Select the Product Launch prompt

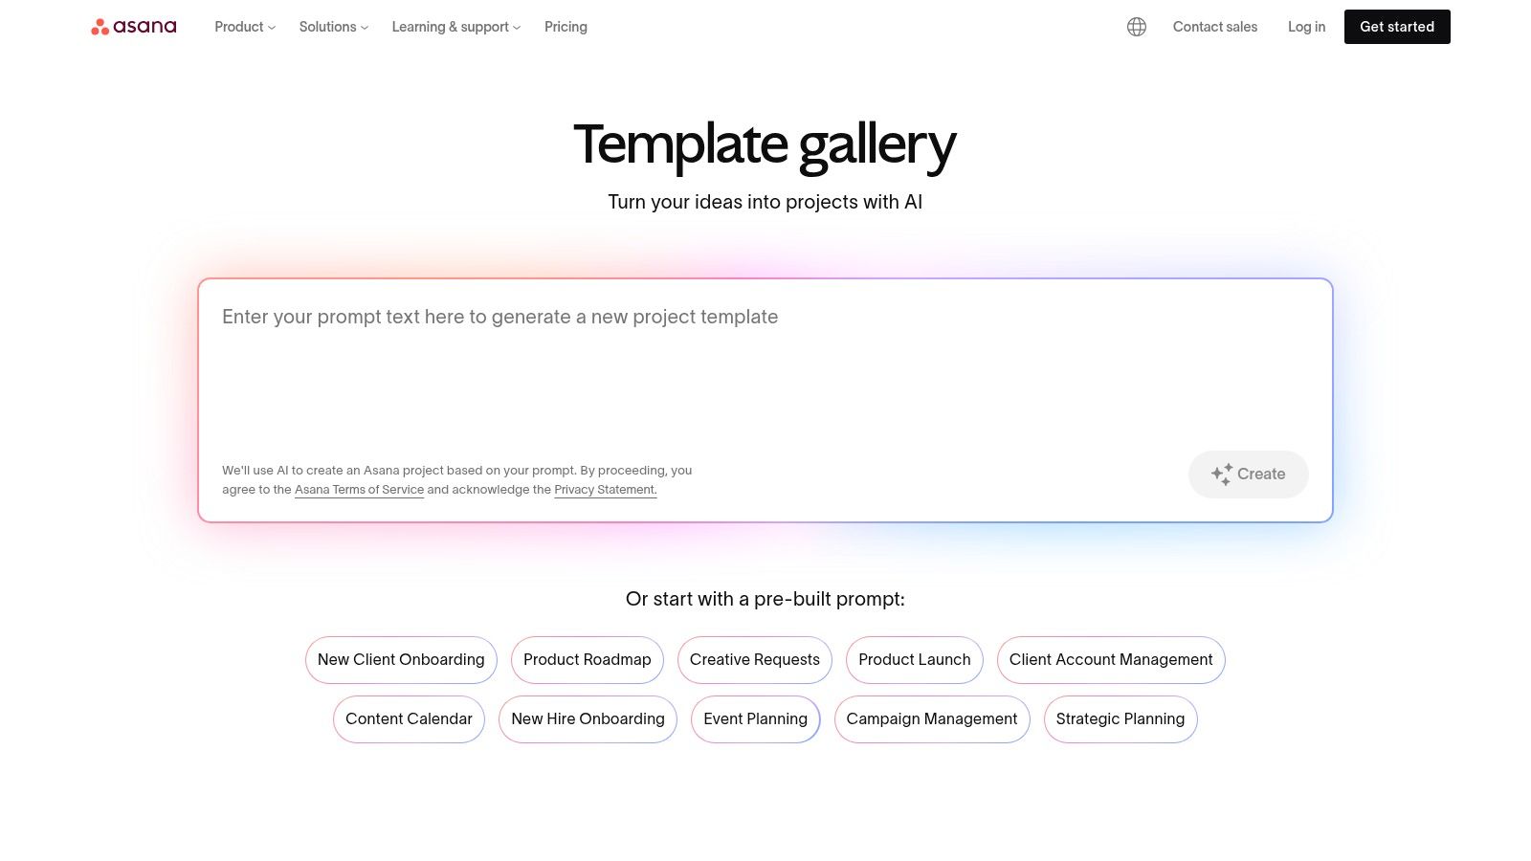click(x=914, y=659)
